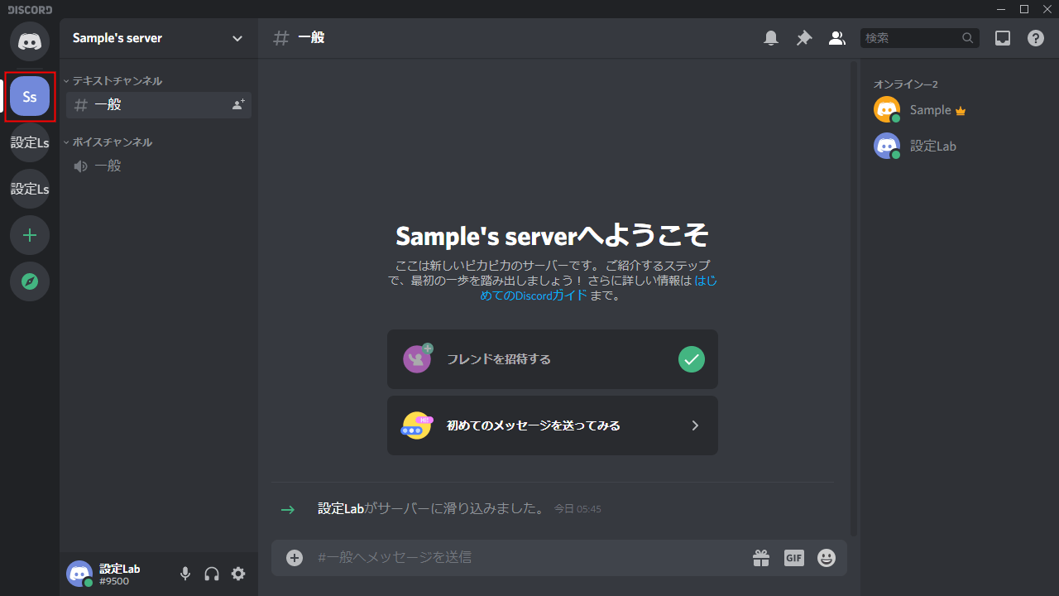Click the timestamp 今日 05:45
1059x596 pixels.
577,509
